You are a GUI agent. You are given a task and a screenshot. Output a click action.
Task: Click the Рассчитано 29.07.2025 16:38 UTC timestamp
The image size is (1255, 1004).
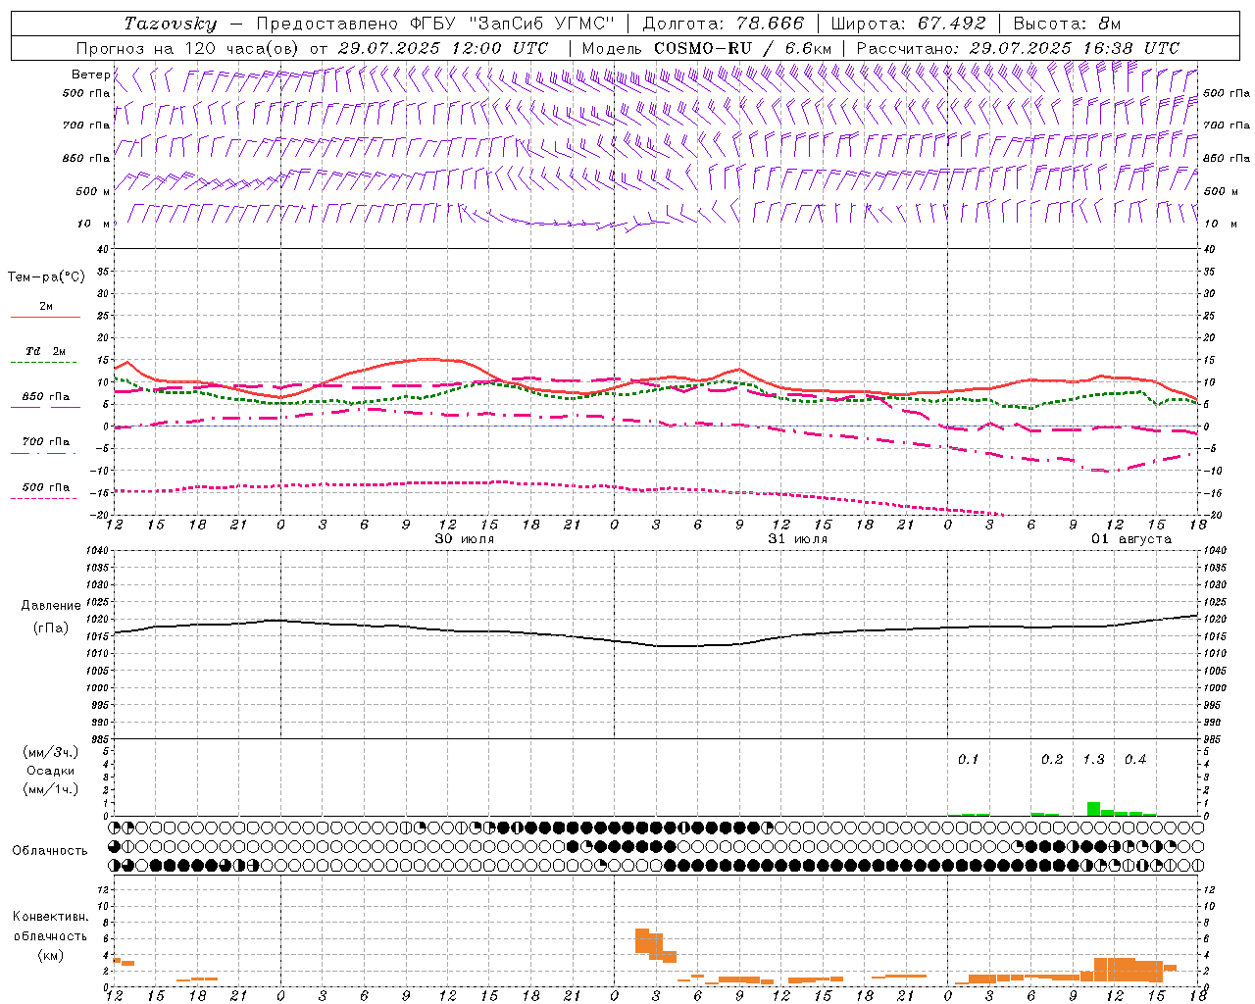point(1018,48)
